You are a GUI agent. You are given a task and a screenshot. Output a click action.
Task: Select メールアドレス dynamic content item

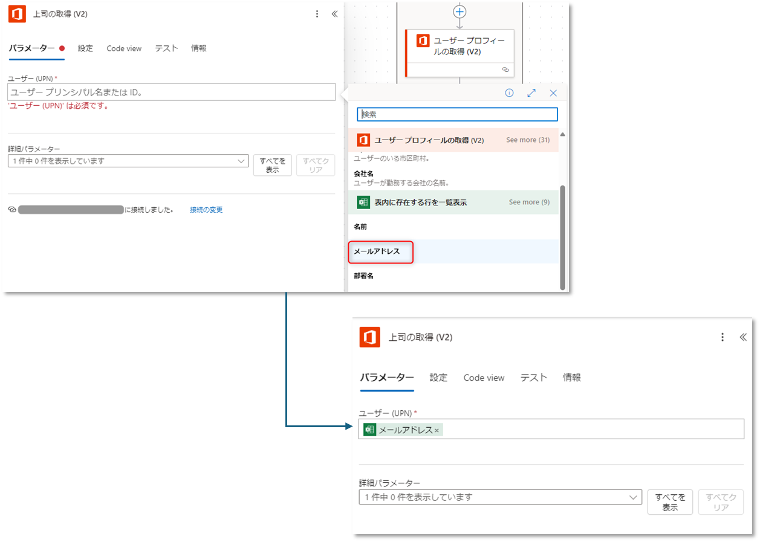(453, 251)
